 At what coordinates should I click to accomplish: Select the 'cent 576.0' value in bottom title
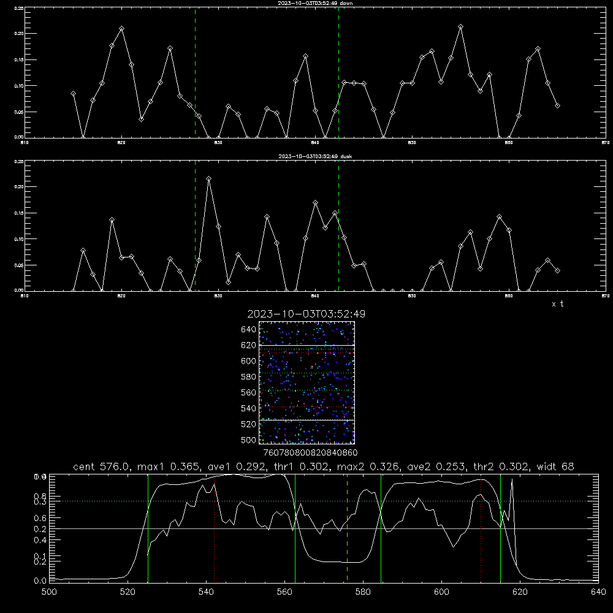(102, 466)
